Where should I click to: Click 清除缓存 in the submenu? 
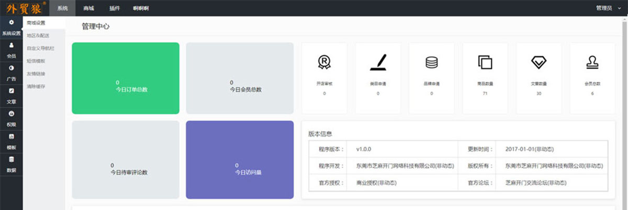36,86
